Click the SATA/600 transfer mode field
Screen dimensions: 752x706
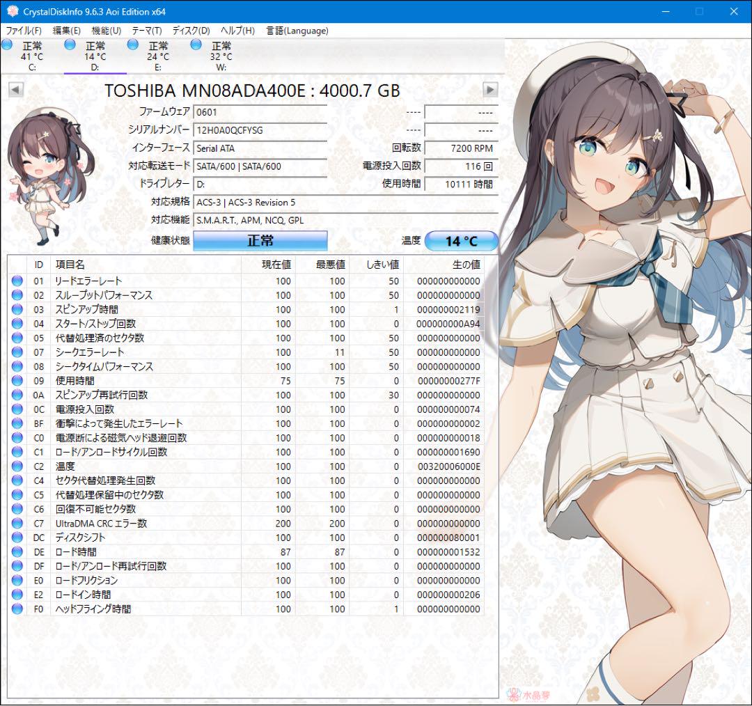260,166
